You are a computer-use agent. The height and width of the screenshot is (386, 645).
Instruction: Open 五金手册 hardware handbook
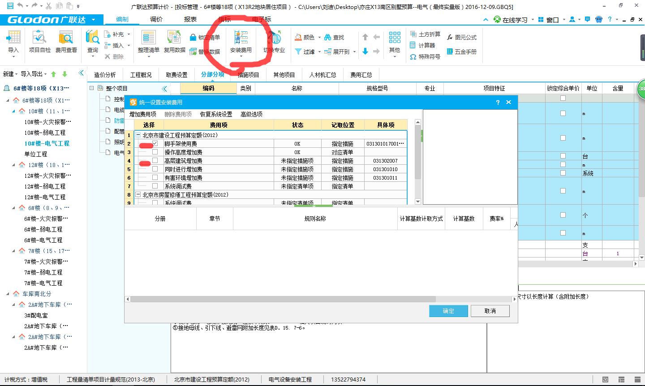[462, 51]
